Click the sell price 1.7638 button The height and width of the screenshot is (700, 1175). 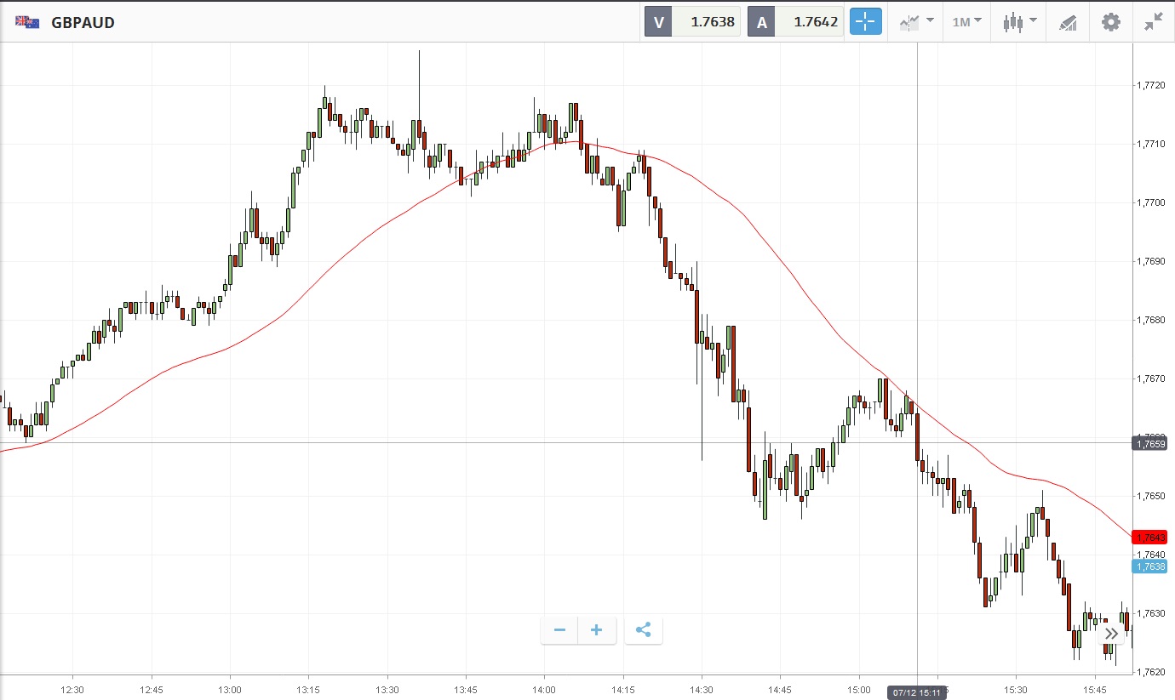click(x=692, y=22)
